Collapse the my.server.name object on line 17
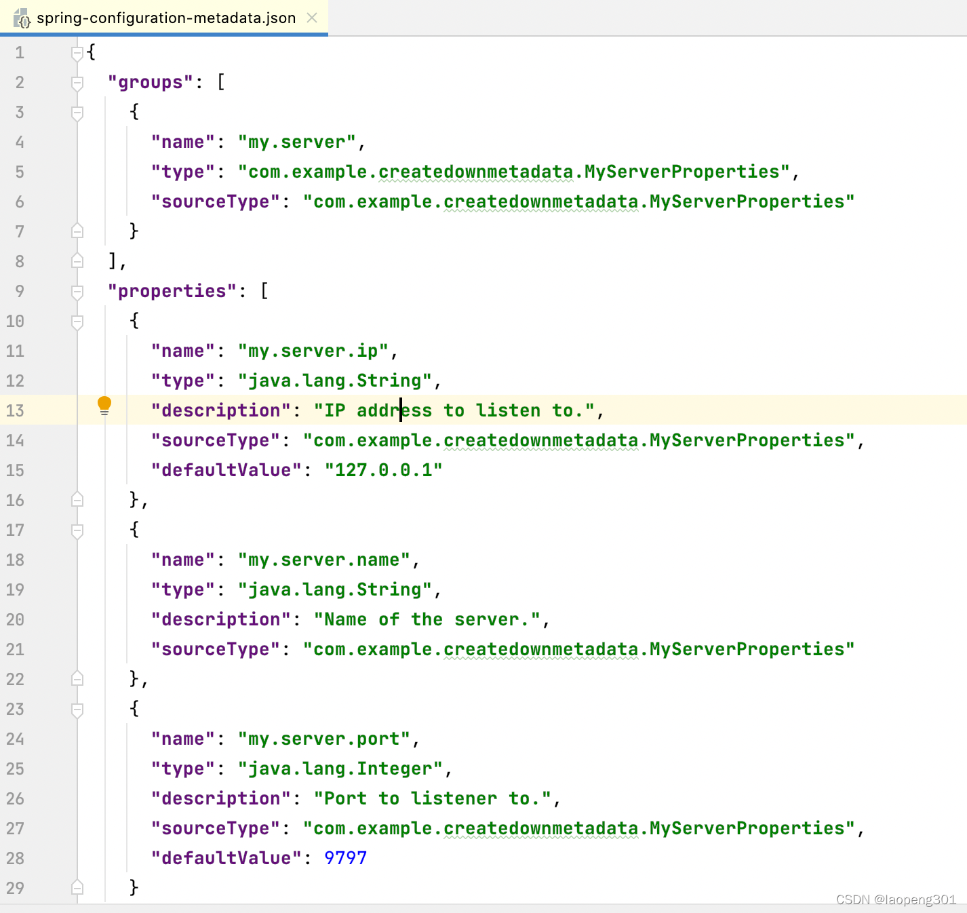967x913 pixels. pos(77,530)
